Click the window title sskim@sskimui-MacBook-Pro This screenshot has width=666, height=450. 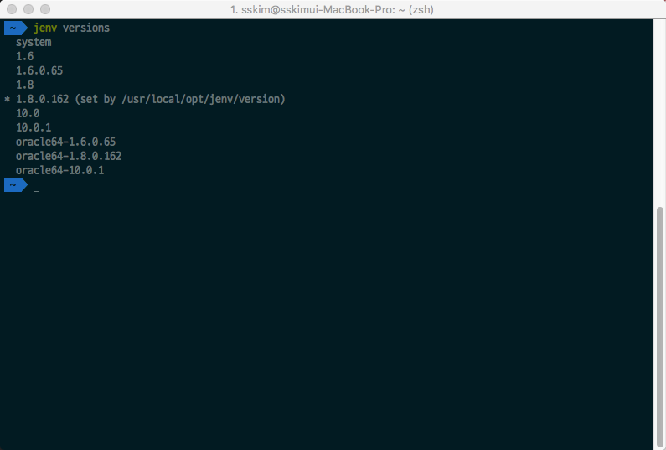coord(332,9)
